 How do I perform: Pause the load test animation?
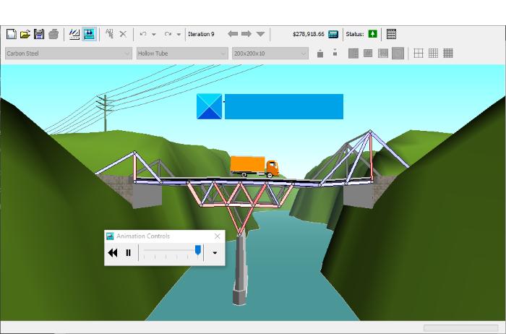coord(128,253)
